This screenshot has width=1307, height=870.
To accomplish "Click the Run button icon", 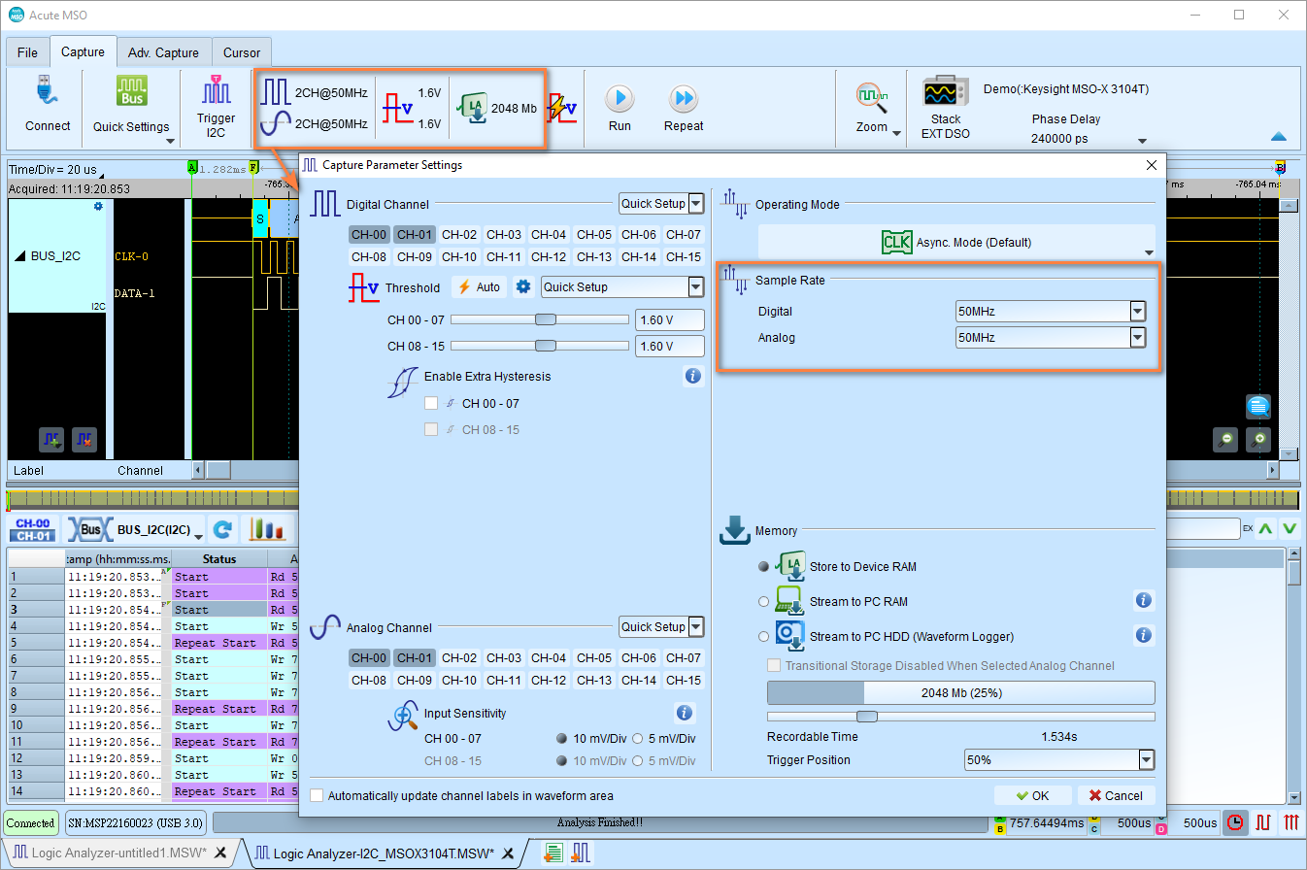I will 620,98.
